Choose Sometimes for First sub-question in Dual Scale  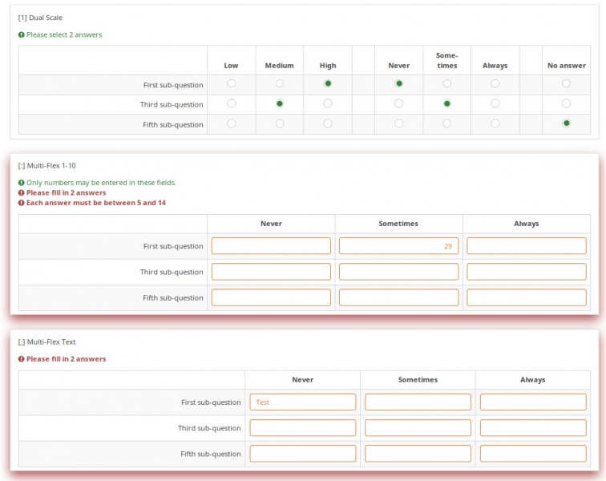447,83
